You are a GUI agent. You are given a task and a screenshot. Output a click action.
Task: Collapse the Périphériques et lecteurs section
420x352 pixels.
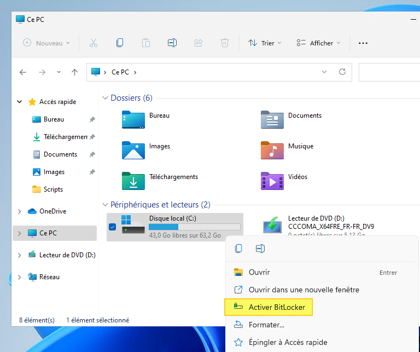coord(106,205)
